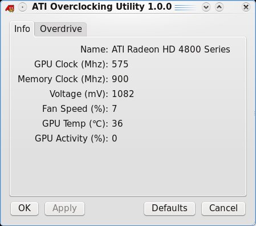Confirm settings with the OK button
Viewport: 256px width, 226px height.
click(x=25, y=208)
